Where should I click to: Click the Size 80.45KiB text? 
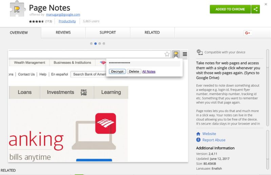[206, 163]
